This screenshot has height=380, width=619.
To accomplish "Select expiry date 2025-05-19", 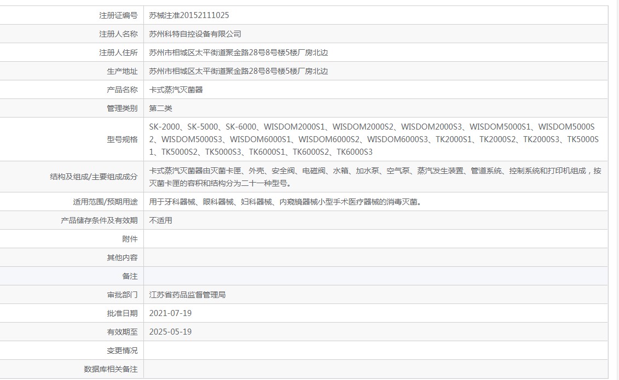I will coord(170,332).
